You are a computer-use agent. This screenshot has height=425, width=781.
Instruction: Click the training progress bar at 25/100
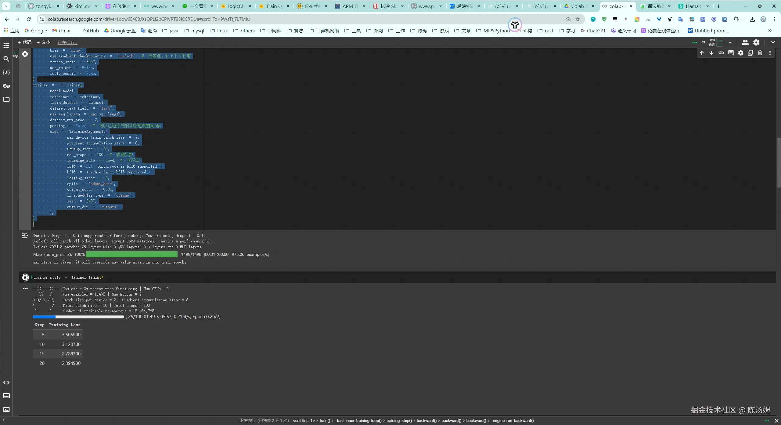[78, 317]
